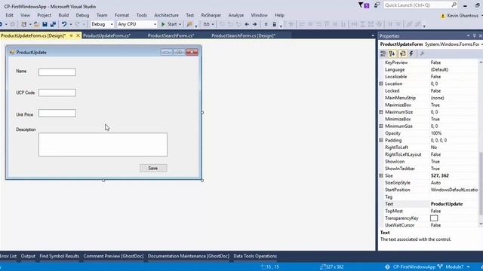Open the Architecture menu

pyautogui.click(x=166, y=15)
